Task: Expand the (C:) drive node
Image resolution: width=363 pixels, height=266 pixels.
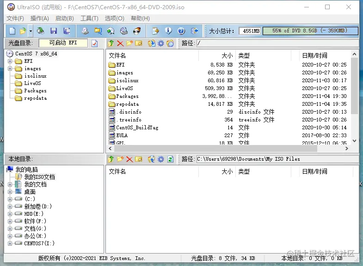Action: (10, 199)
